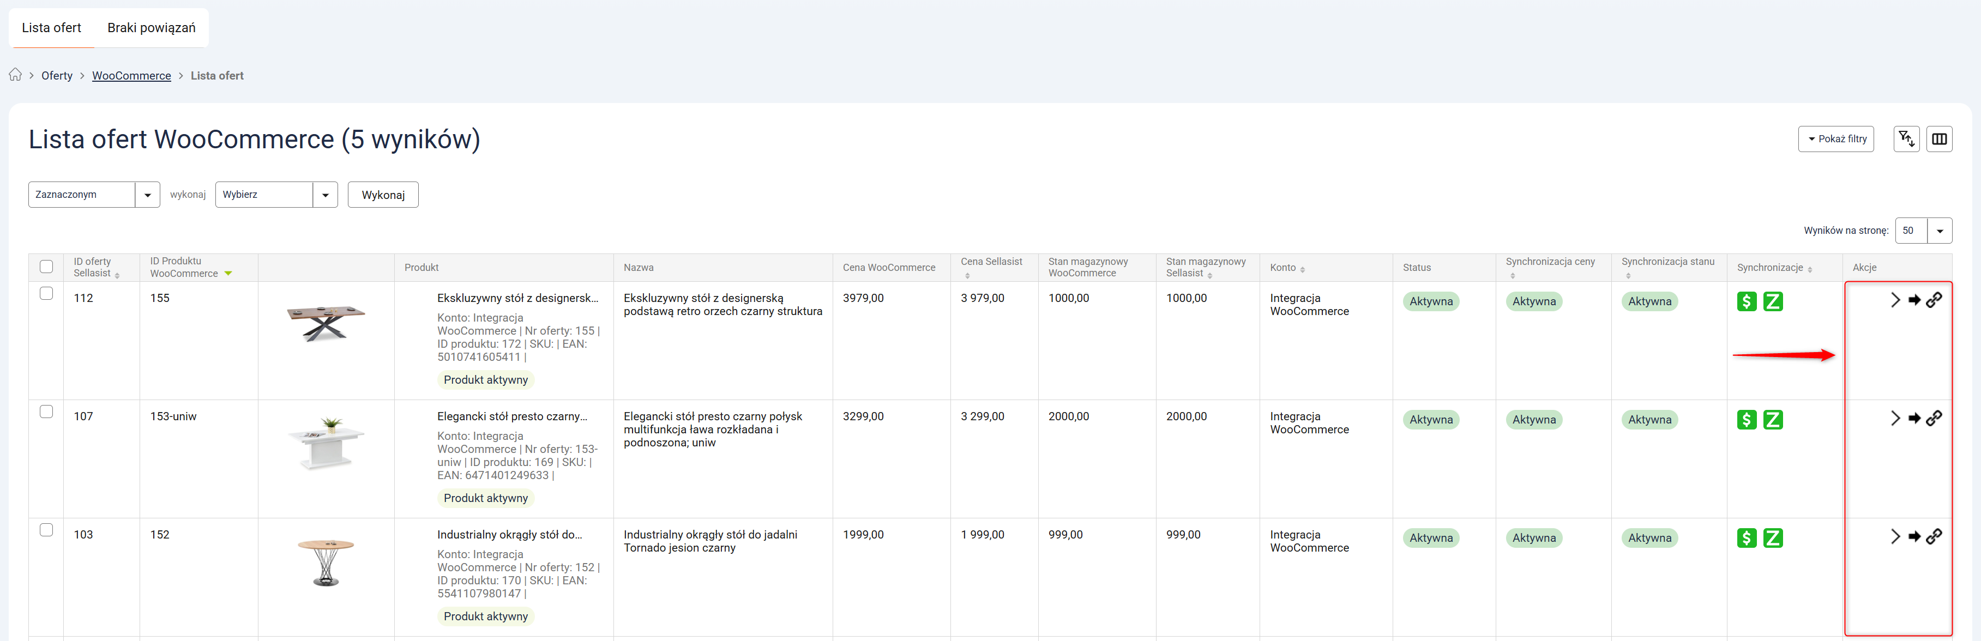
Task: Click the chevron action icon for offer 103
Action: 1895,537
